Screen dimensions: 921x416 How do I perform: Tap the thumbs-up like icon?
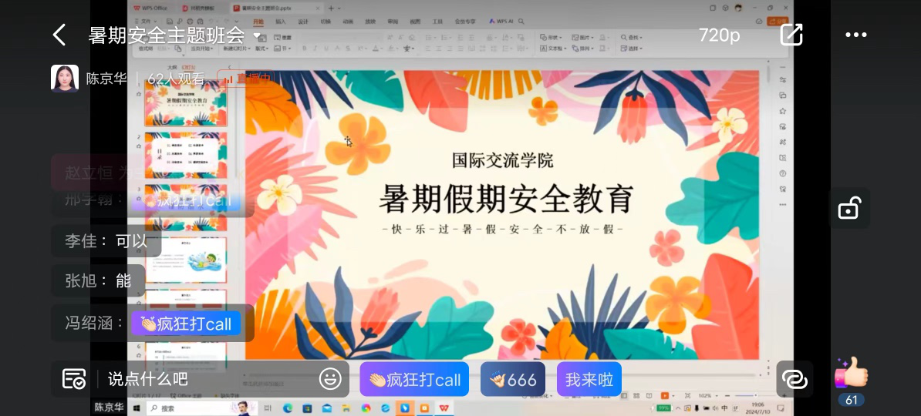pyautogui.click(x=851, y=374)
